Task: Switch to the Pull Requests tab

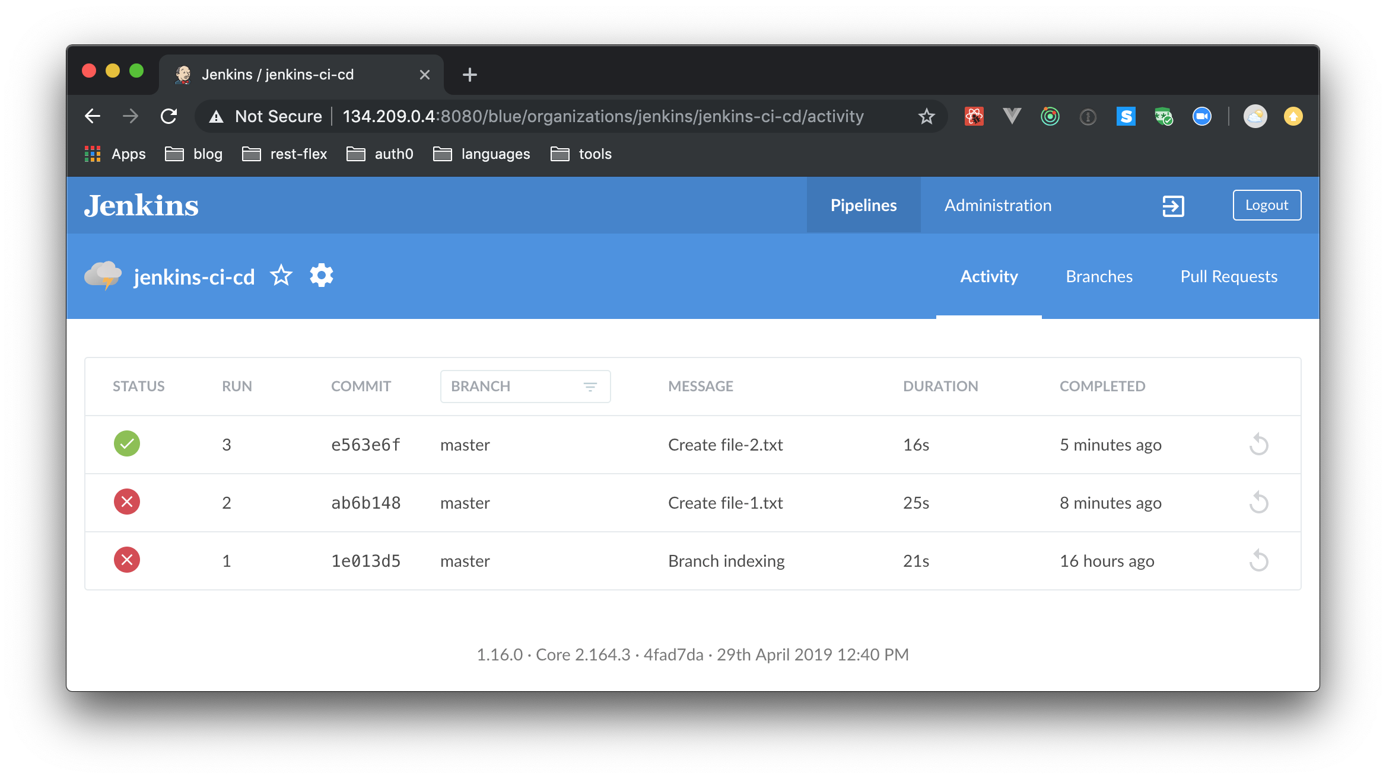Action: click(1228, 277)
